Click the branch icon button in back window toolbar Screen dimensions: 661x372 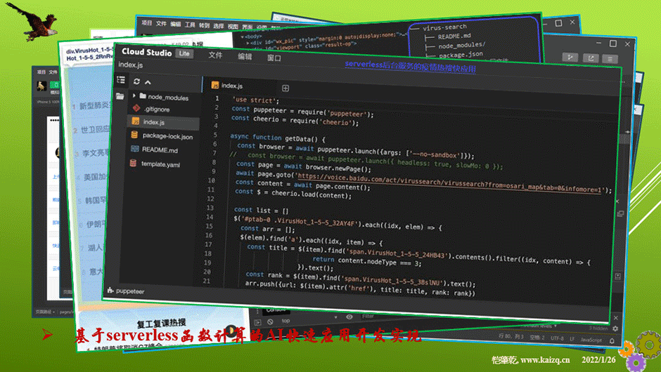(570, 58)
